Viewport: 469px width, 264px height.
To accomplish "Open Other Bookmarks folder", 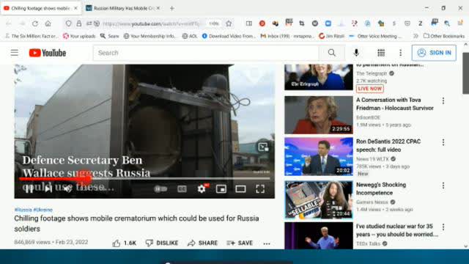I will click(x=444, y=36).
